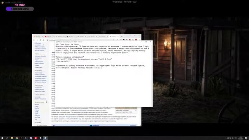Screen dimensions: 249x140
Task: Open File Explorer from the taskbar
Action: pyautogui.click(x=12, y=138)
